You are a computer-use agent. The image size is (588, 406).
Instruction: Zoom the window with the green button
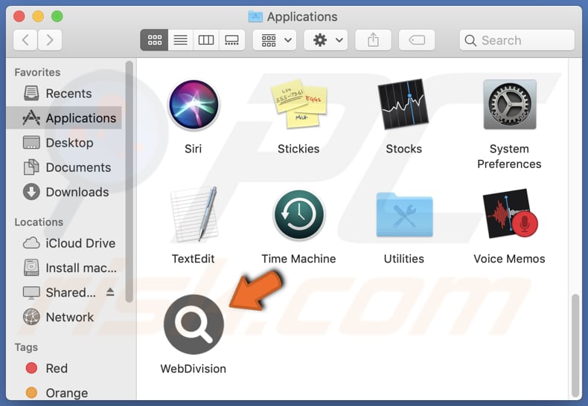57,16
